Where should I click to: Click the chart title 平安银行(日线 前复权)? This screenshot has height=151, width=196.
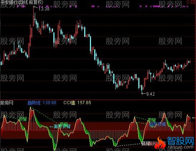click(21, 2)
